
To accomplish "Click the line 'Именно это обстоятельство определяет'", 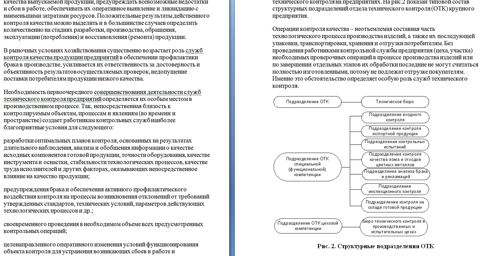I will click(370, 79).
